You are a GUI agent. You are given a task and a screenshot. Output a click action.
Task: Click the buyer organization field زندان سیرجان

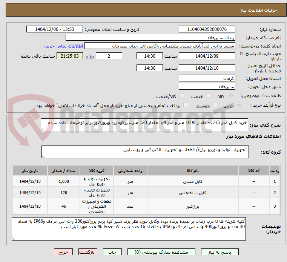coord(150,37)
